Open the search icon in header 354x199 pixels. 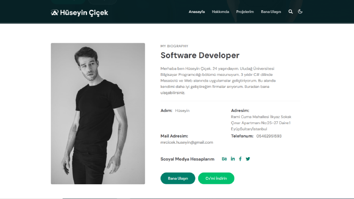pyautogui.click(x=291, y=12)
